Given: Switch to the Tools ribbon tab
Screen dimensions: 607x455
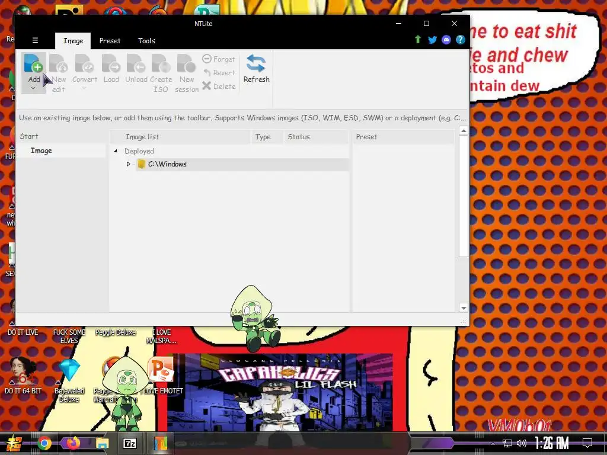Looking at the screenshot, I should 146,41.
